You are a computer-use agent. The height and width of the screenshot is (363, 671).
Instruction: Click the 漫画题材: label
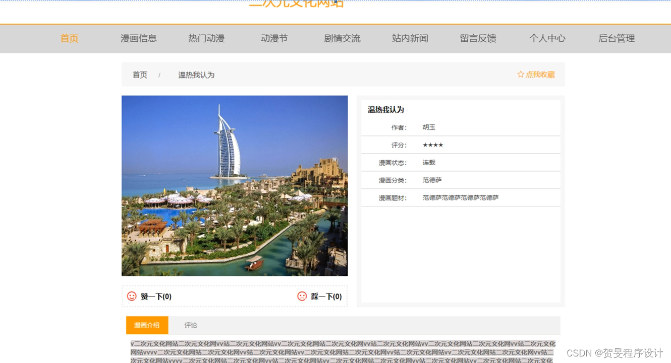(x=393, y=198)
